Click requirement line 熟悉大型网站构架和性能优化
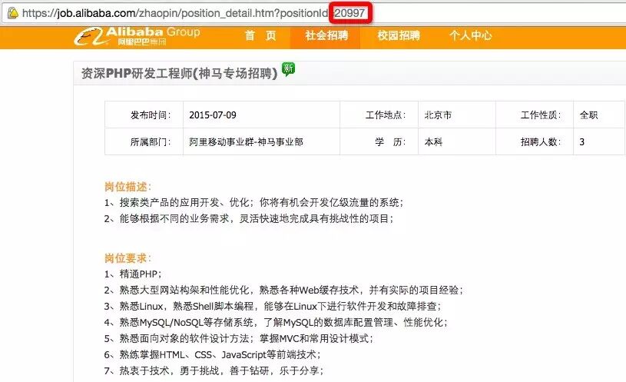The height and width of the screenshot is (382, 626). click(x=283, y=290)
